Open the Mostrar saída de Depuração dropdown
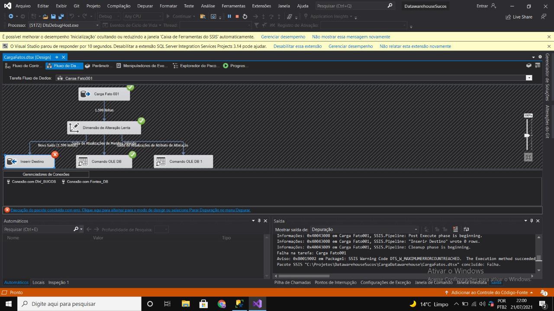This screenshot has height=311, width=554. [x=416, y=229]
